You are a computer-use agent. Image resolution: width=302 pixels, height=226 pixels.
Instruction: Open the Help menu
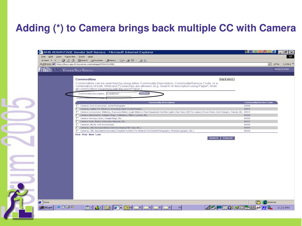(x=90, y=57)
